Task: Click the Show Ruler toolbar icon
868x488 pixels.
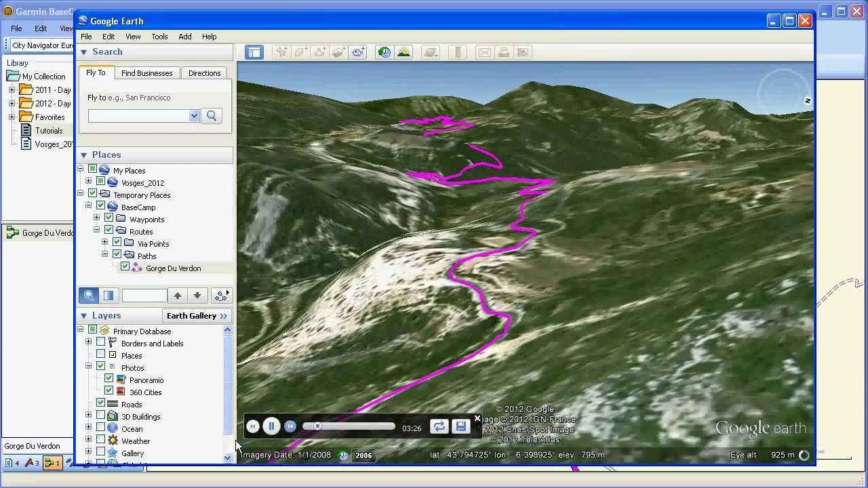Action: [x=458, y=52]
